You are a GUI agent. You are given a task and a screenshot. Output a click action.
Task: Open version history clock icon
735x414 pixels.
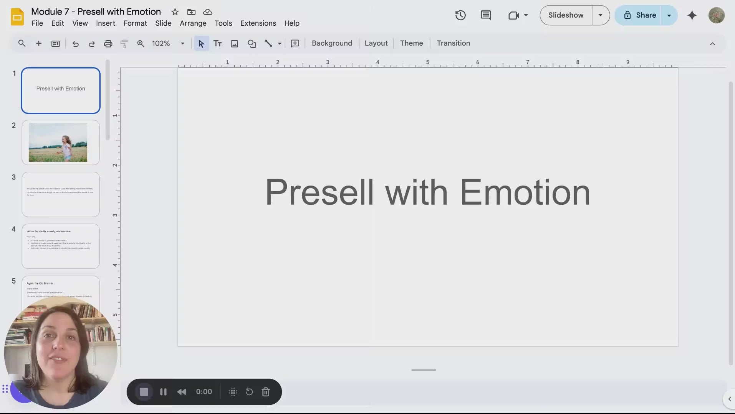(460, 15)
